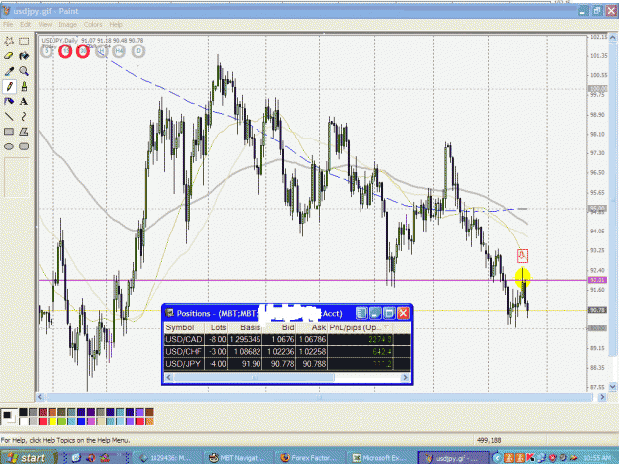Click the system tray clock
Image resolution: width=619 pixels, height=464 pixels.
pos(599,458)
